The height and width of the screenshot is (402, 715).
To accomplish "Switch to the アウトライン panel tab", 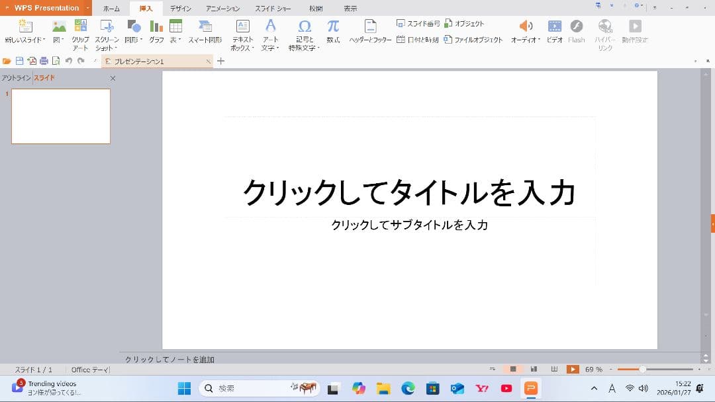I will click(x=15, y=77).
